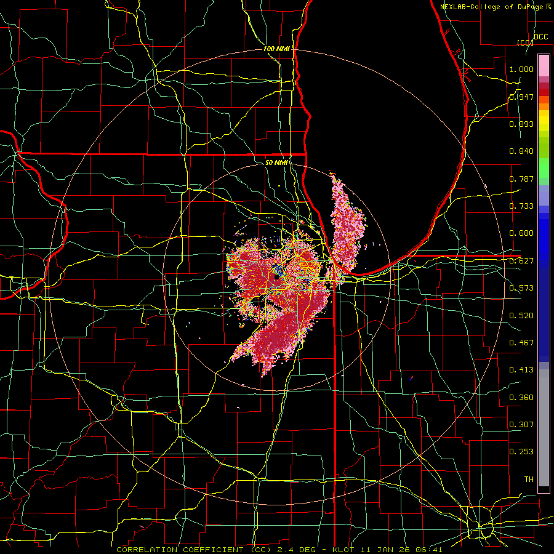Select the 50 NMI range ring label
554x554 pixels.
(276, 163)
